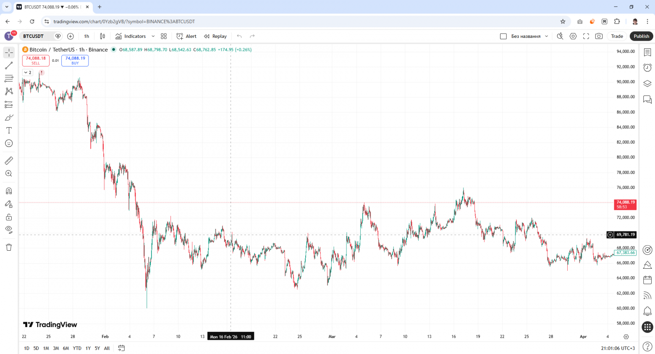Click the red alert warning icon near legend
This screenshot has height=354, width=655.
pyautogui.click(x=42, y=73)
